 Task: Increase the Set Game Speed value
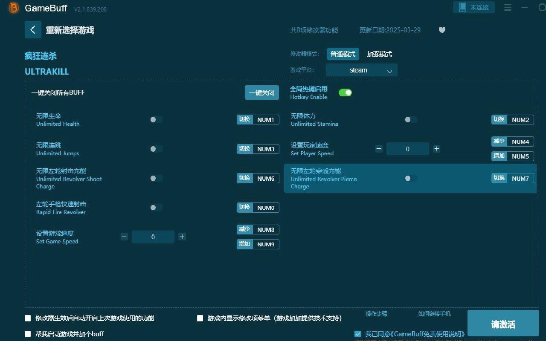click(182, 237)
